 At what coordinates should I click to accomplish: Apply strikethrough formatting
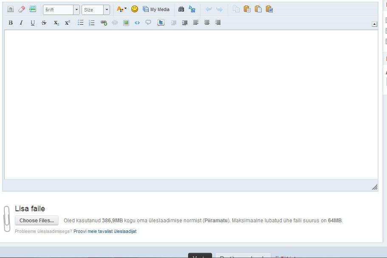[44, 23]
